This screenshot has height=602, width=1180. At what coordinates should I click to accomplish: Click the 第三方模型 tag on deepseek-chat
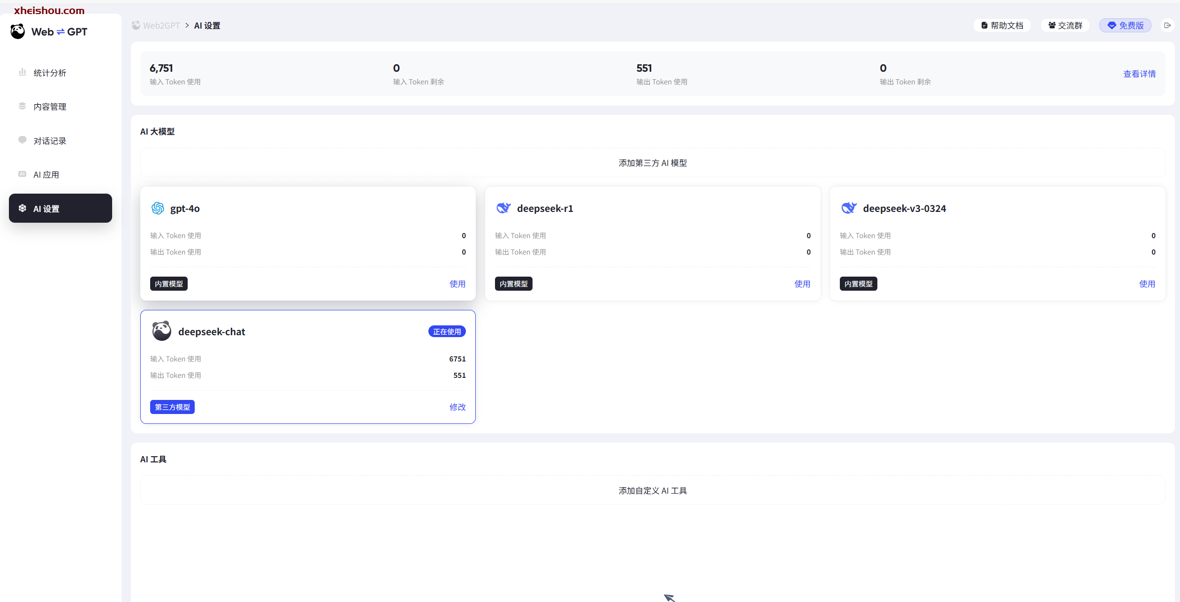[172, 407]
